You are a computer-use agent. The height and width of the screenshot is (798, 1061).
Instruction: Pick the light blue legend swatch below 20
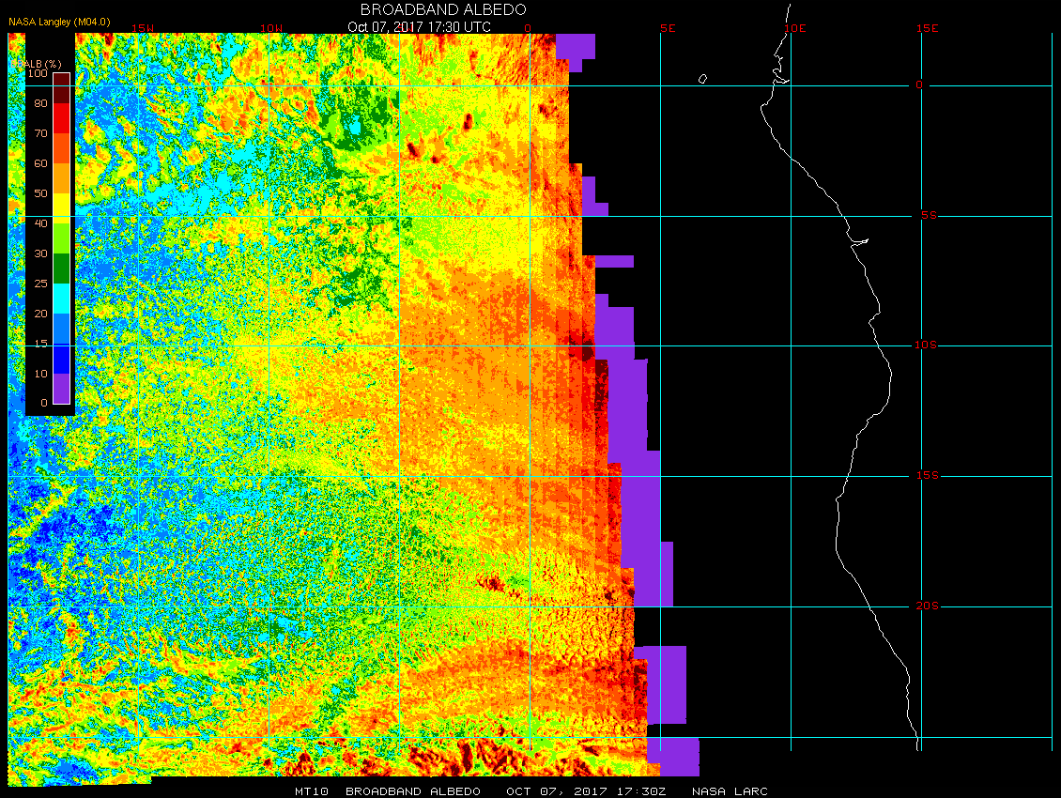(62, 329)
